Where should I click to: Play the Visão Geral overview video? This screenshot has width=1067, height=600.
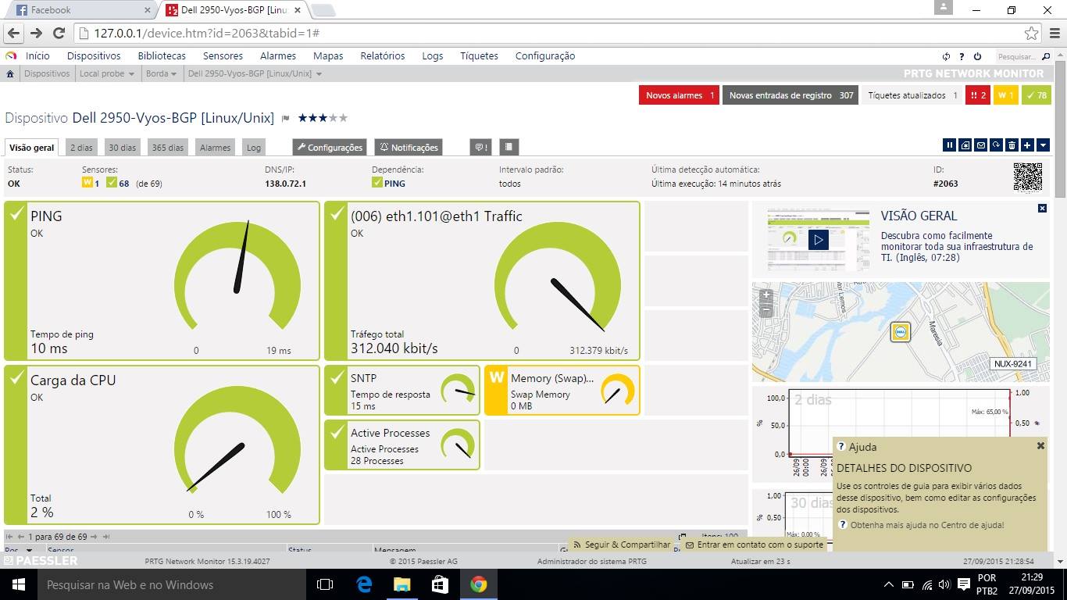[x=818, y=240]
